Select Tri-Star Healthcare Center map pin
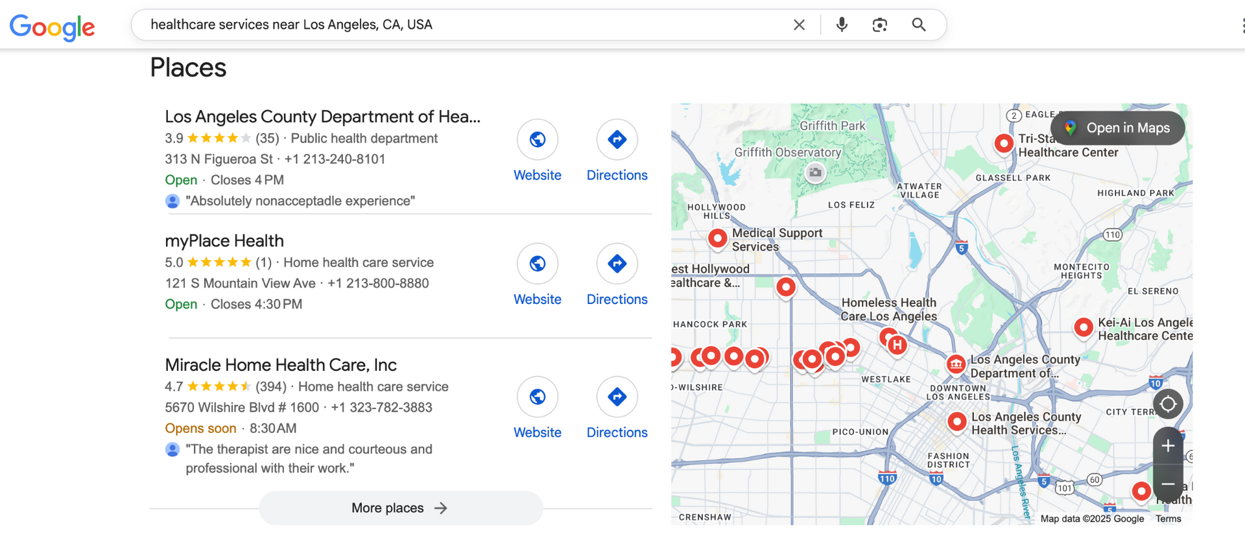The width and height of the screenshot is (1245, 549). 1004,143
